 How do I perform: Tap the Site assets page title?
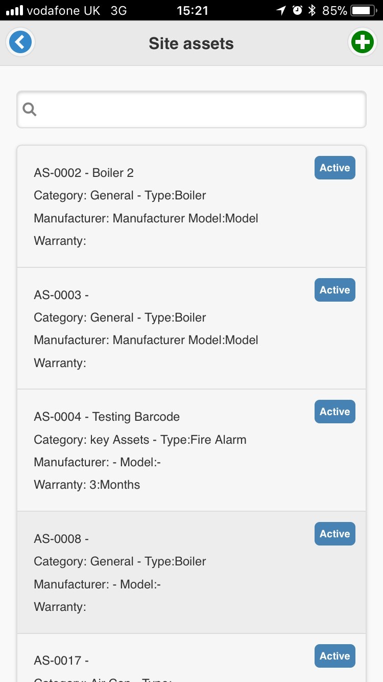(x=191, y=43)
